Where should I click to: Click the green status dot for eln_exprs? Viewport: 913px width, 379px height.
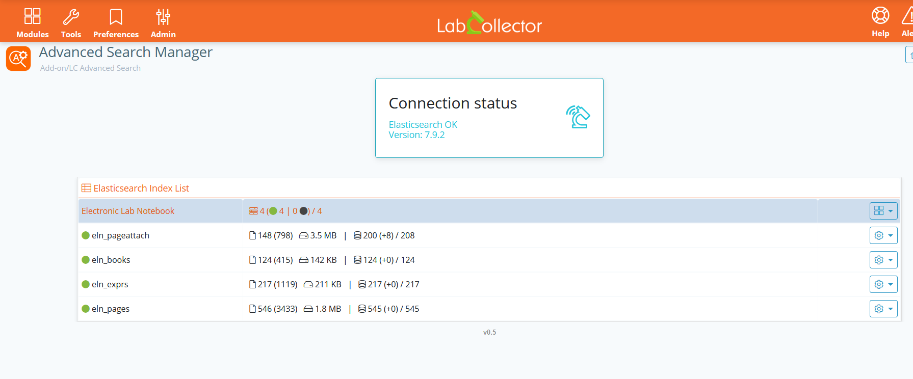pos(86,284)
